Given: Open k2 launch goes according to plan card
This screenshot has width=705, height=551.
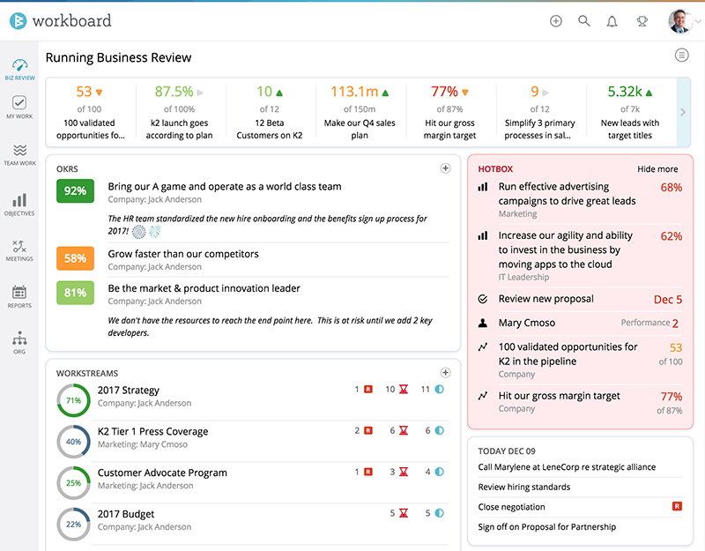Looking at the screenshot, I should [x=180, y=113].
